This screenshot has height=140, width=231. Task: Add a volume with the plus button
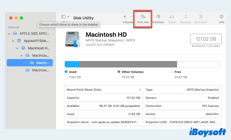click(x=125, y=17)
